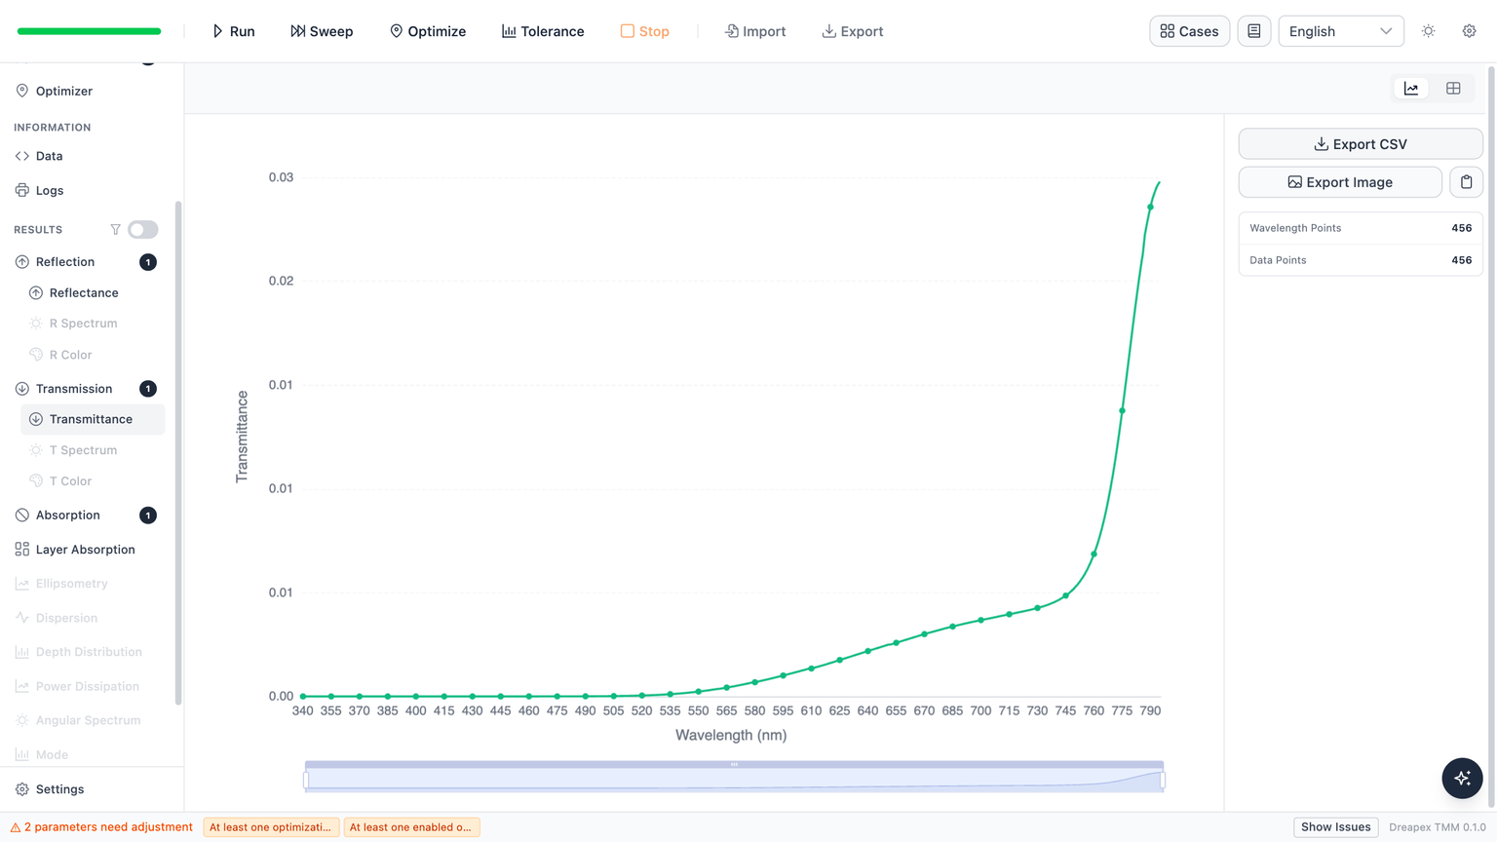Click the Data Points value row
Image resolution: width=1497 pixels, height=842 pixels.
[1361, 260]
